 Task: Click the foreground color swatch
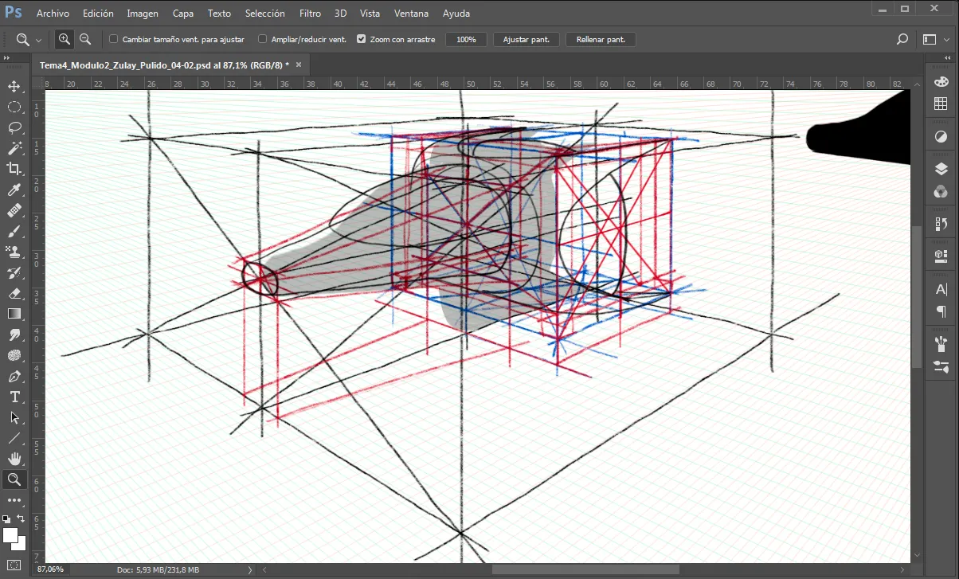tap(10, 534)
